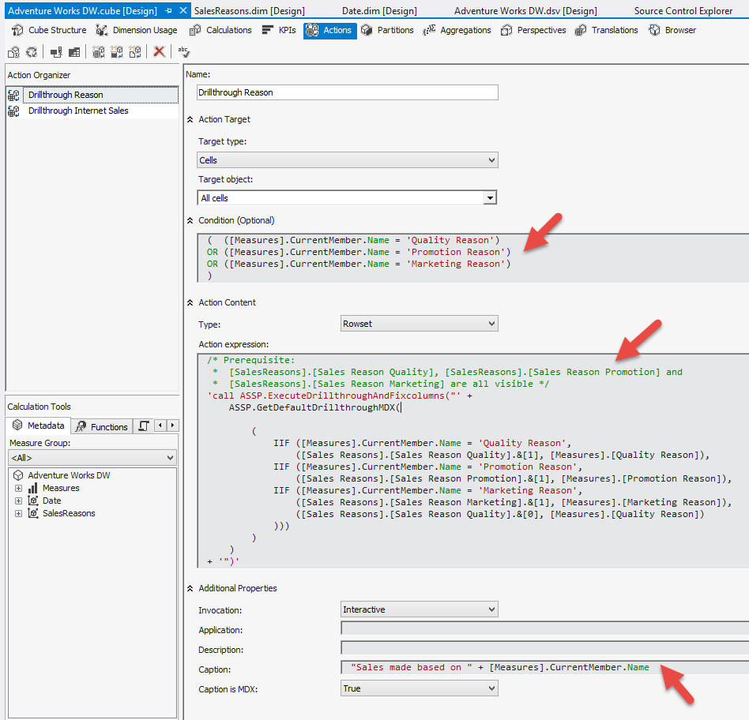This screenshot has width=749, height=720.
Task: Collapse the Condition (Optional) section
Action: click(x=190, y=220)
